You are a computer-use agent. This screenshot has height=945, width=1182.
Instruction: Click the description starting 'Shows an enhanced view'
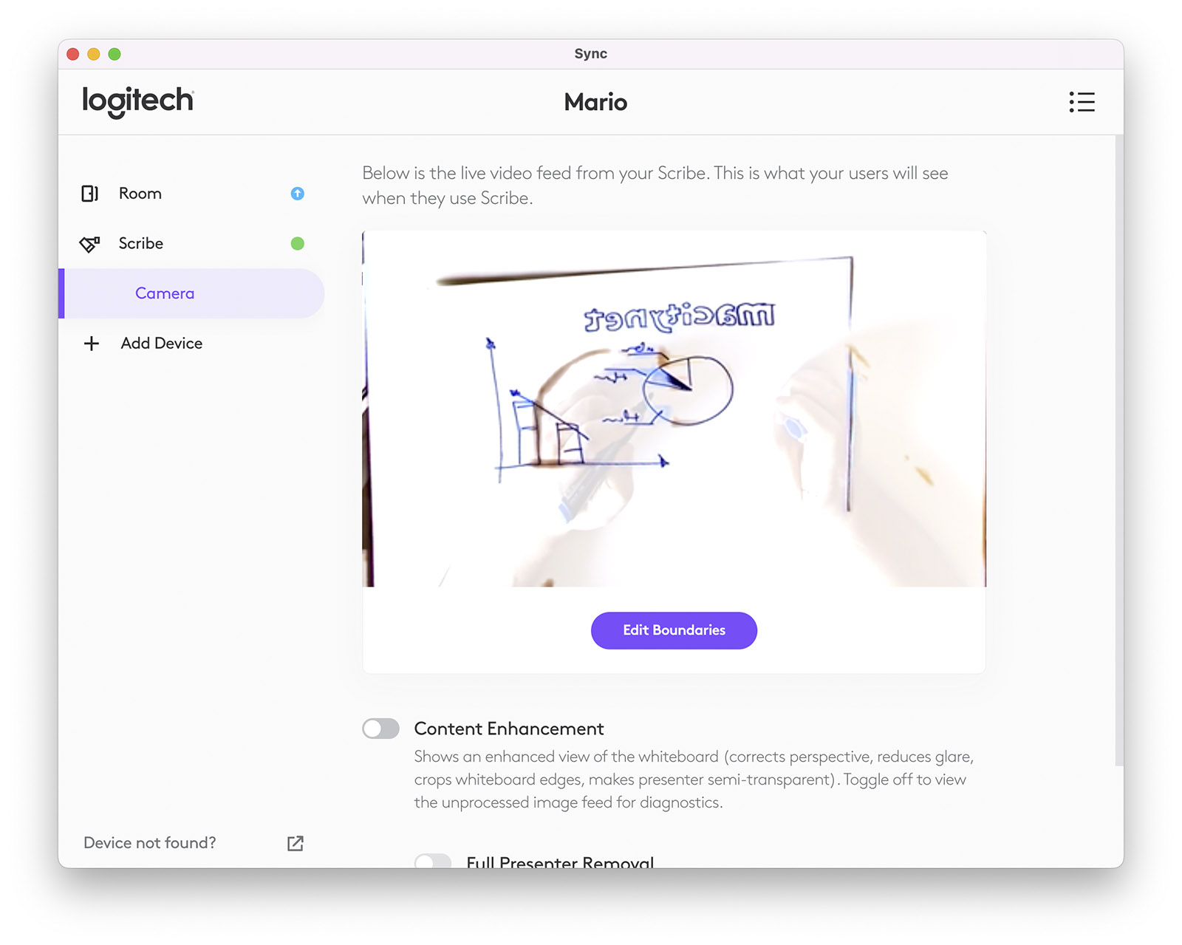click(694, 779)
